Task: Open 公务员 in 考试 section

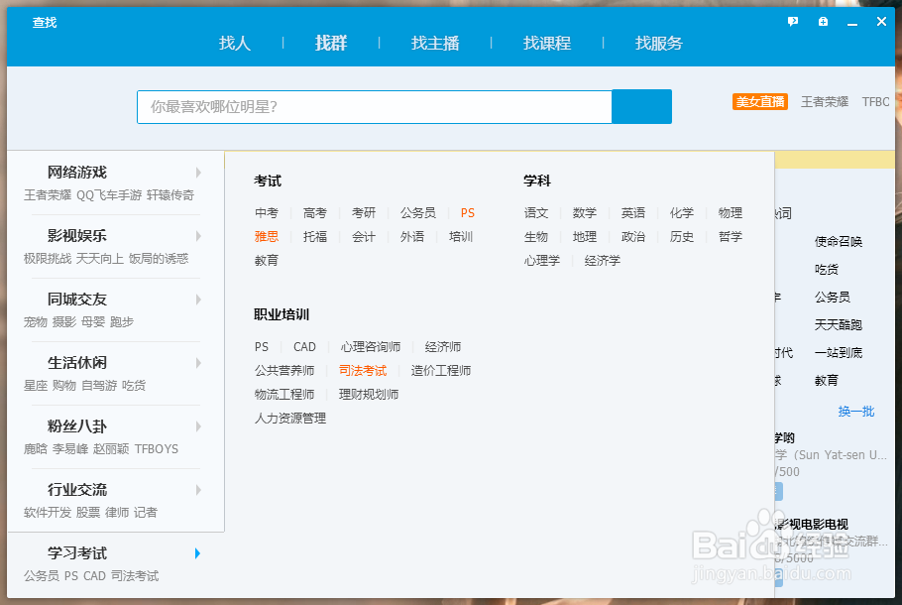Action: point(417,213)
